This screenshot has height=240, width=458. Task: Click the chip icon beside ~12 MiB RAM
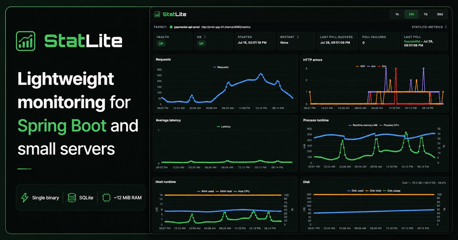(106, 197)
